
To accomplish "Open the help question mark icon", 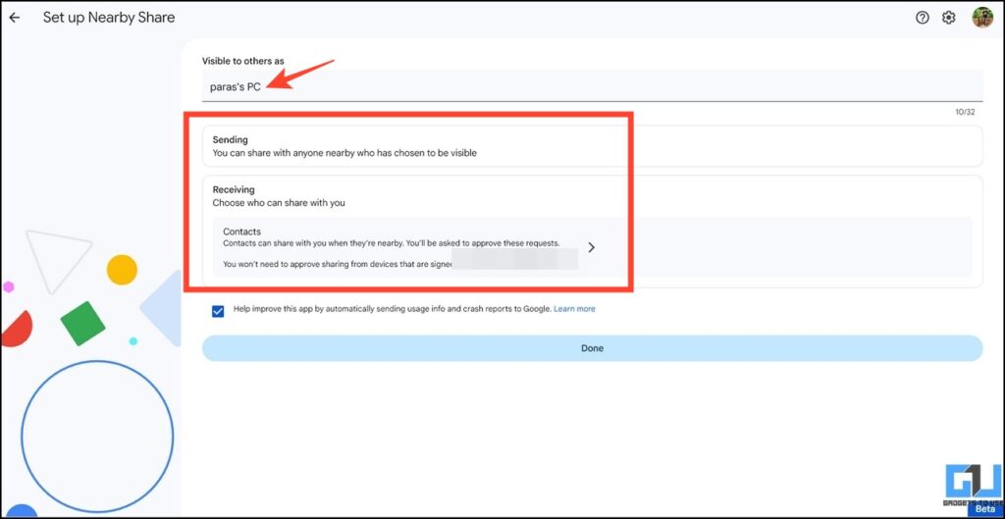I will 922,18.
